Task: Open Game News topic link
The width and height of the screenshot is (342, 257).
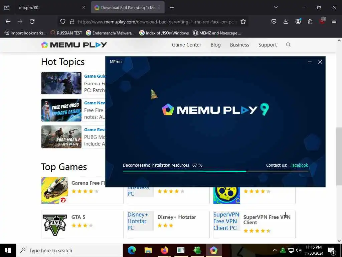Action: (x=95, y=103)
